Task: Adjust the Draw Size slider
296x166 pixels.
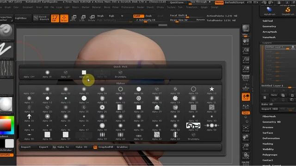Action: [x=179, y=20]
